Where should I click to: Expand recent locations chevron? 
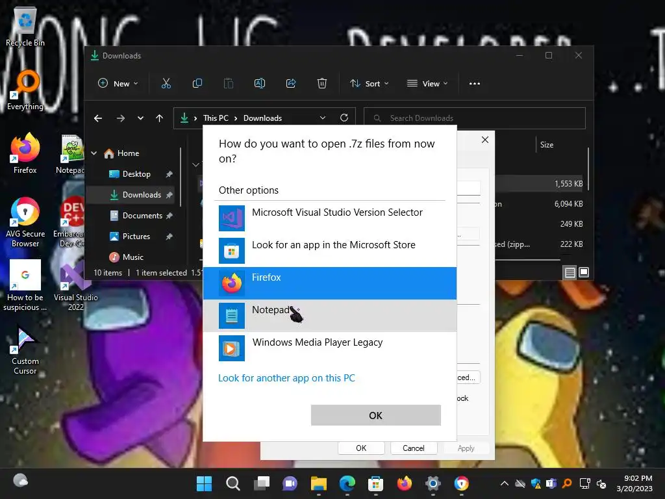tap(140, 118)
